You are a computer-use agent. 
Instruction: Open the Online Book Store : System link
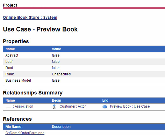tap(30, 17)
